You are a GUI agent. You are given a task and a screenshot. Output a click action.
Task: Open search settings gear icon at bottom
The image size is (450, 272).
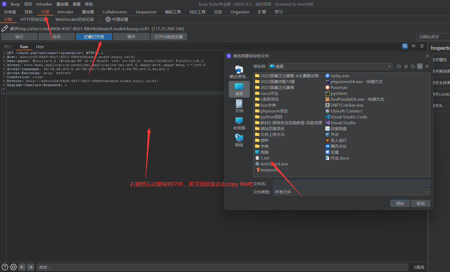(13, 267)
